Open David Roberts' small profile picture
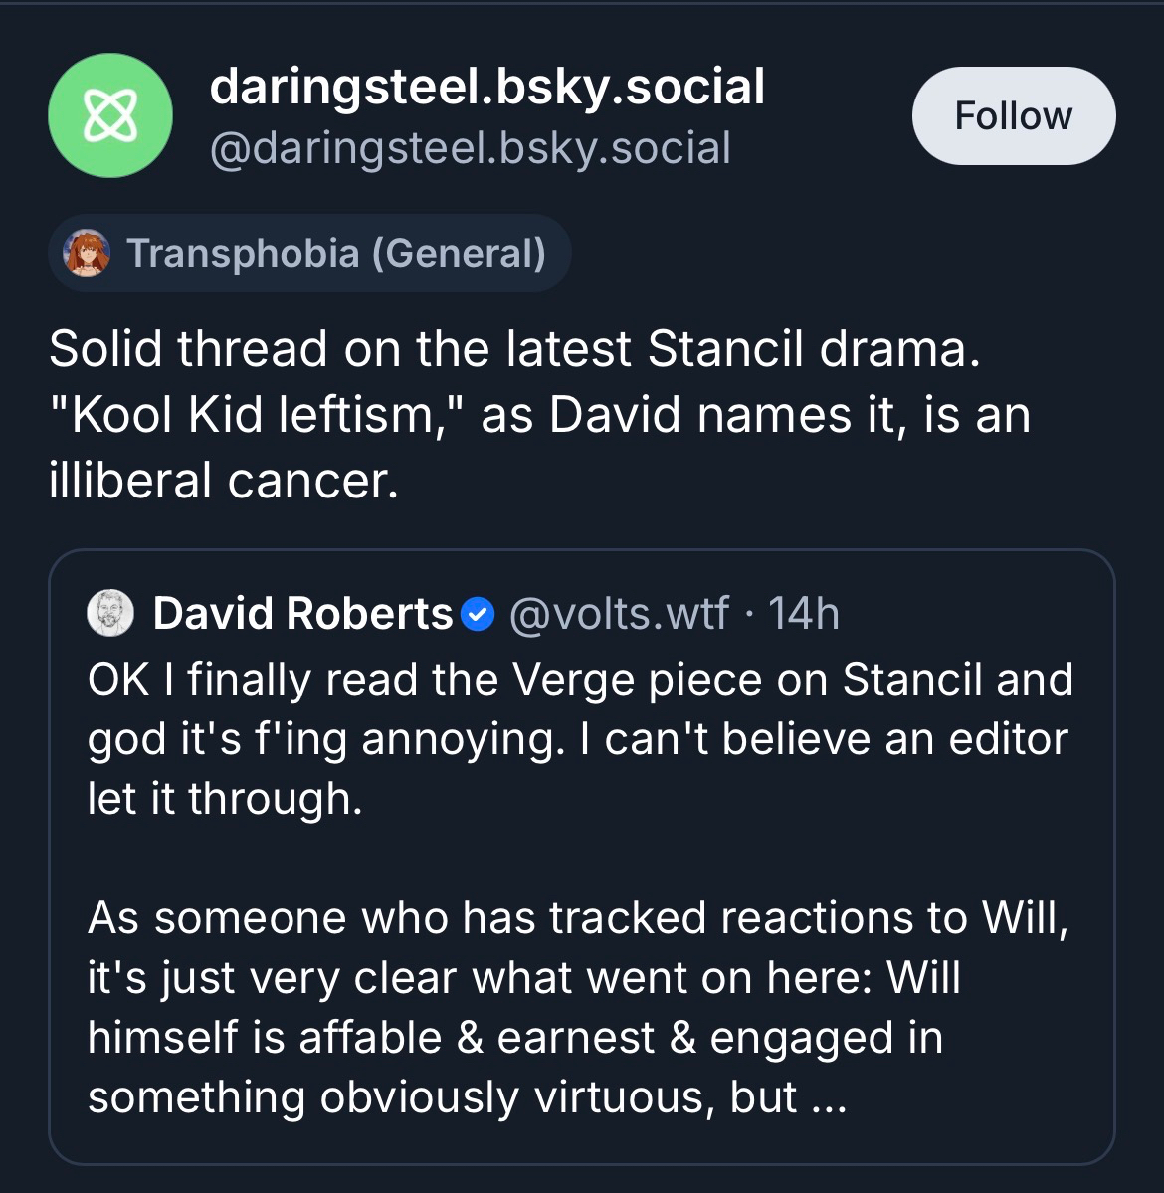The height and width of the screenshot is (1193, 1164). (110, 613)
